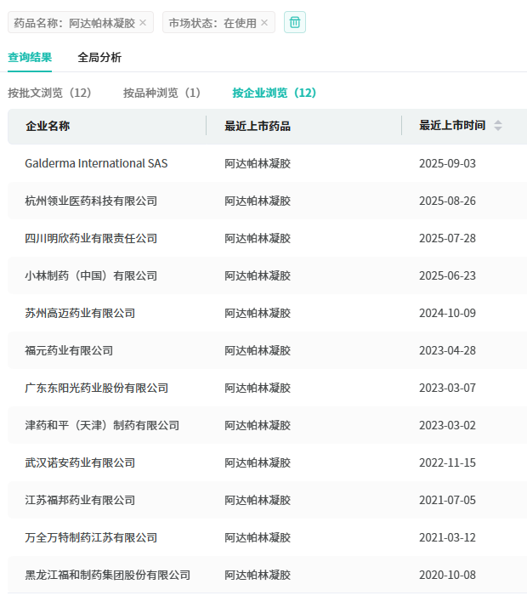The image size is (527, 607).
Task: Select the date 2023-03-07
Action: pos(448,388)
